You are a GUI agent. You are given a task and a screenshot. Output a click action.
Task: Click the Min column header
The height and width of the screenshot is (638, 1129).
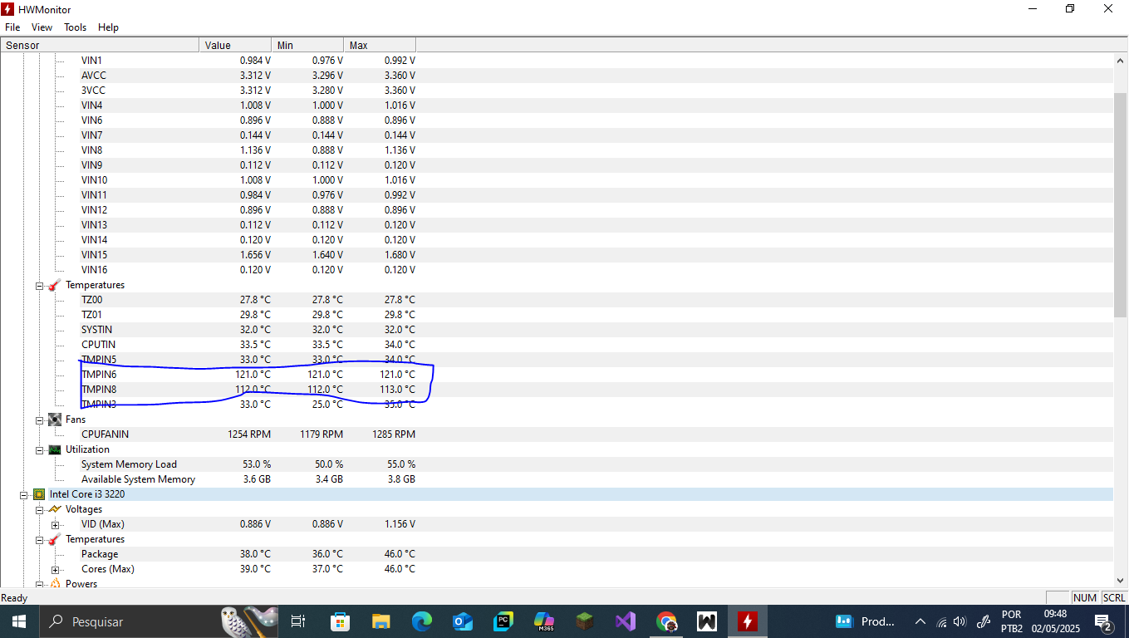pyautogui.click(x=307, y=45)
